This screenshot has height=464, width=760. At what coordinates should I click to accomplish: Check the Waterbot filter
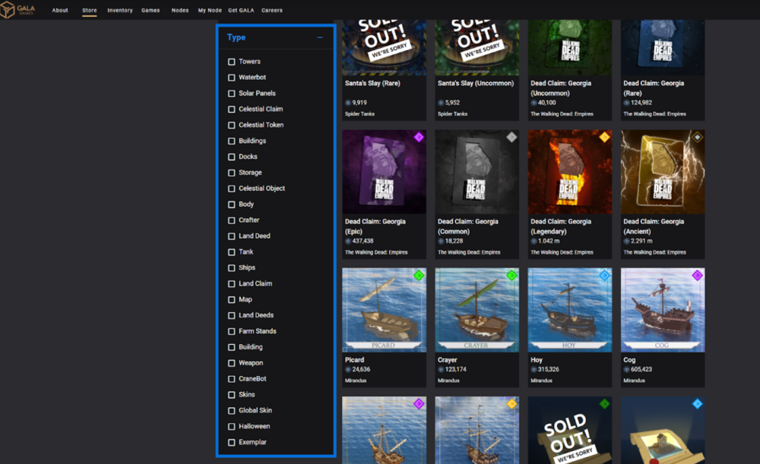tap(232, 77)
